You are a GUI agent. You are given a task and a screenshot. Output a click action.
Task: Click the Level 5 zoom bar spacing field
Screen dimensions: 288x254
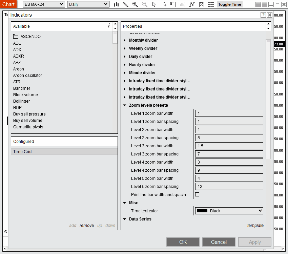(x=229, y=187)
